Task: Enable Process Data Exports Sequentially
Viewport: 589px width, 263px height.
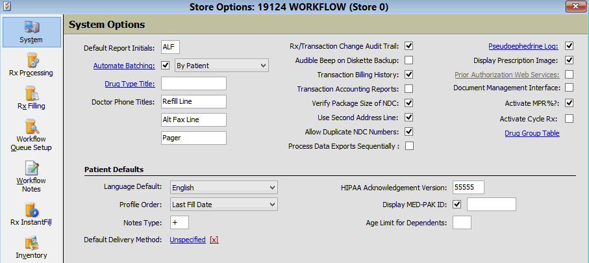Action: coord(409,145)
